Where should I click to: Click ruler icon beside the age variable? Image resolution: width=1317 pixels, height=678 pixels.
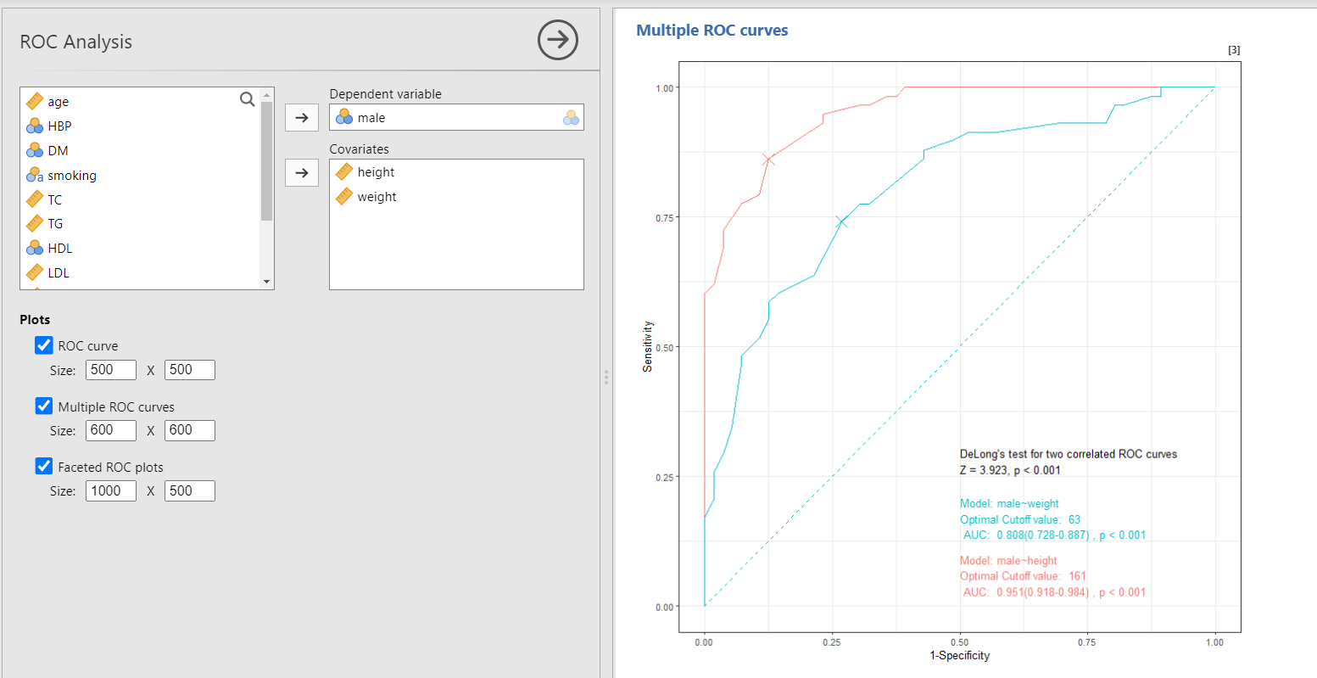coord(35,101)
